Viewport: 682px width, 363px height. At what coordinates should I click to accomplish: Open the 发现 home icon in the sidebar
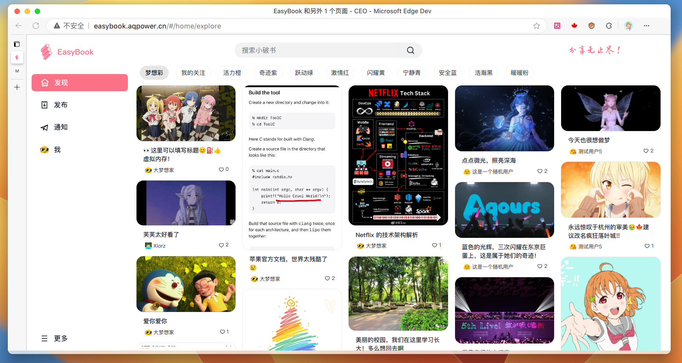pyautogui.click(x=44, y=82)
